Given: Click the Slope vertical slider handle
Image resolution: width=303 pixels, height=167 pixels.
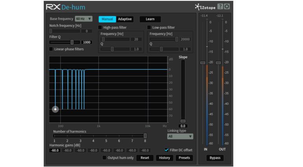Looking at the screenshot, I should (x=183, y=121).
